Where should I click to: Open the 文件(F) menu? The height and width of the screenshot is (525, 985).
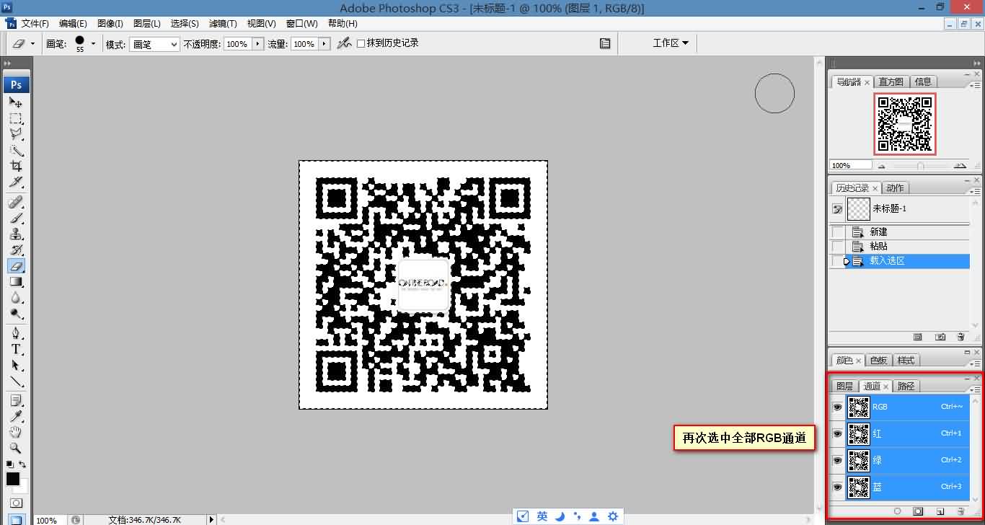tap(35, 24)
